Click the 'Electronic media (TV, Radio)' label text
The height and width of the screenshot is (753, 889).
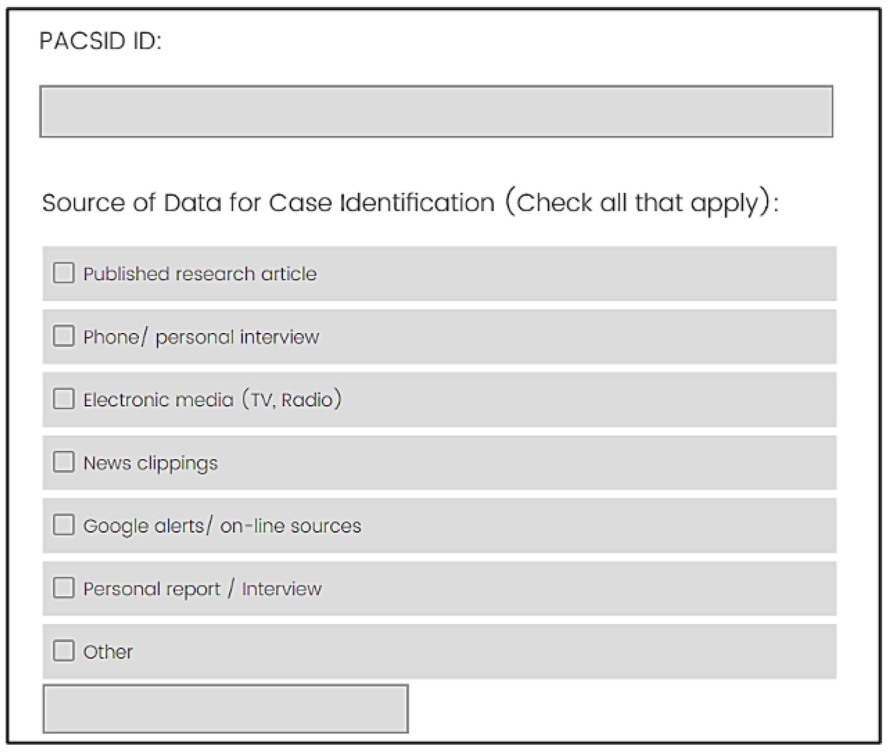click(212, 399)
